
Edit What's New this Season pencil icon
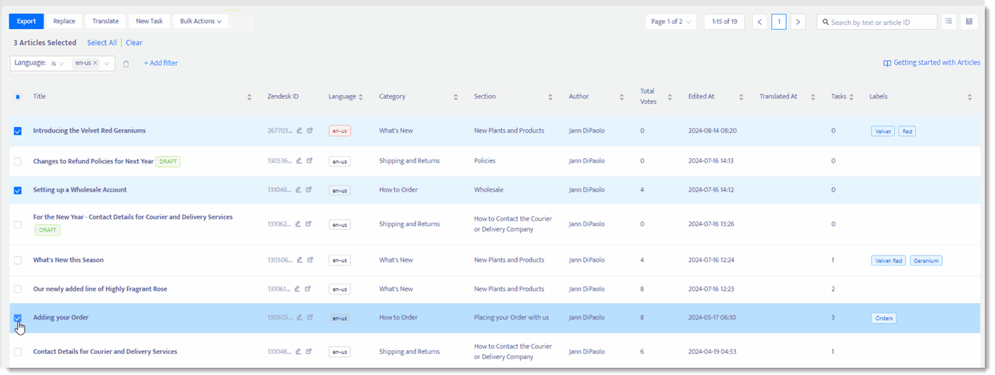point(299,260)
